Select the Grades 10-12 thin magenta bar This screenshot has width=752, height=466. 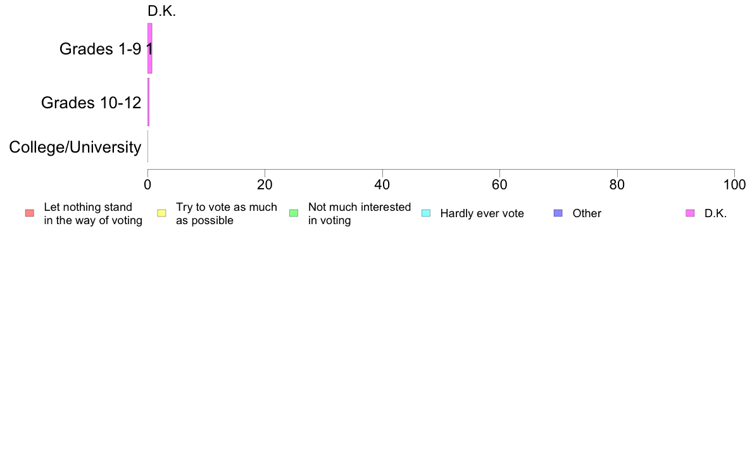click(x=149, y=102)
